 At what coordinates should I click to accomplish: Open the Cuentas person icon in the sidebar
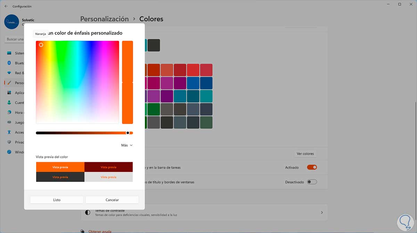9,102
